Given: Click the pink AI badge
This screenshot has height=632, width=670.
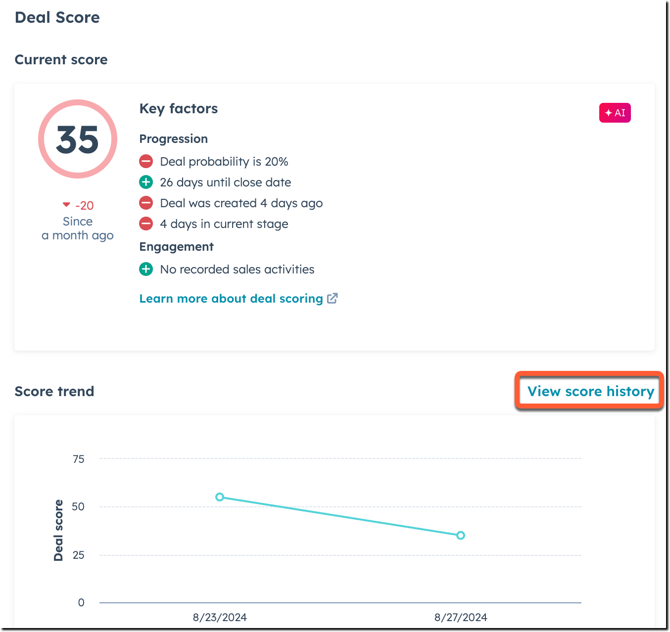Looking at the screenshot, I should (x=615, y=113).
